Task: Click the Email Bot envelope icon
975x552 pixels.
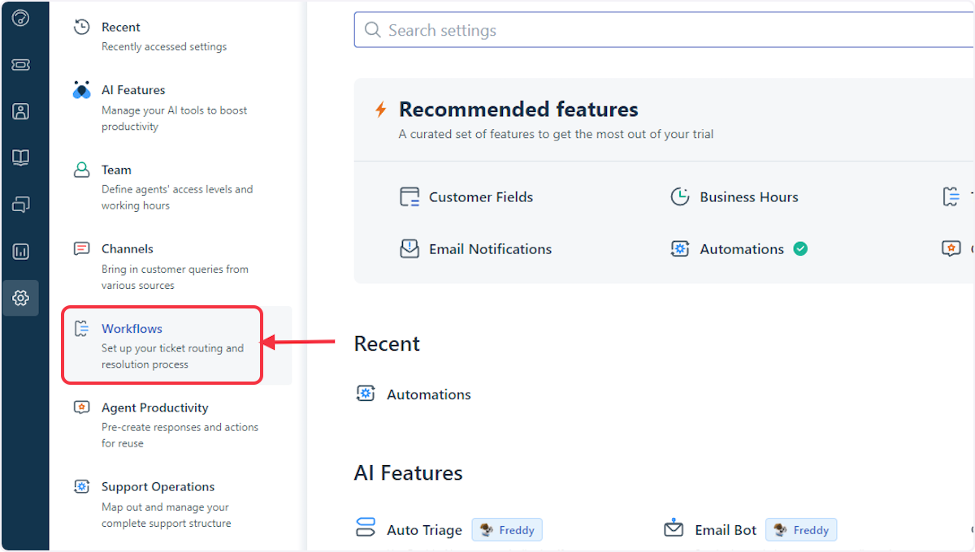Action: coord(674,528)
